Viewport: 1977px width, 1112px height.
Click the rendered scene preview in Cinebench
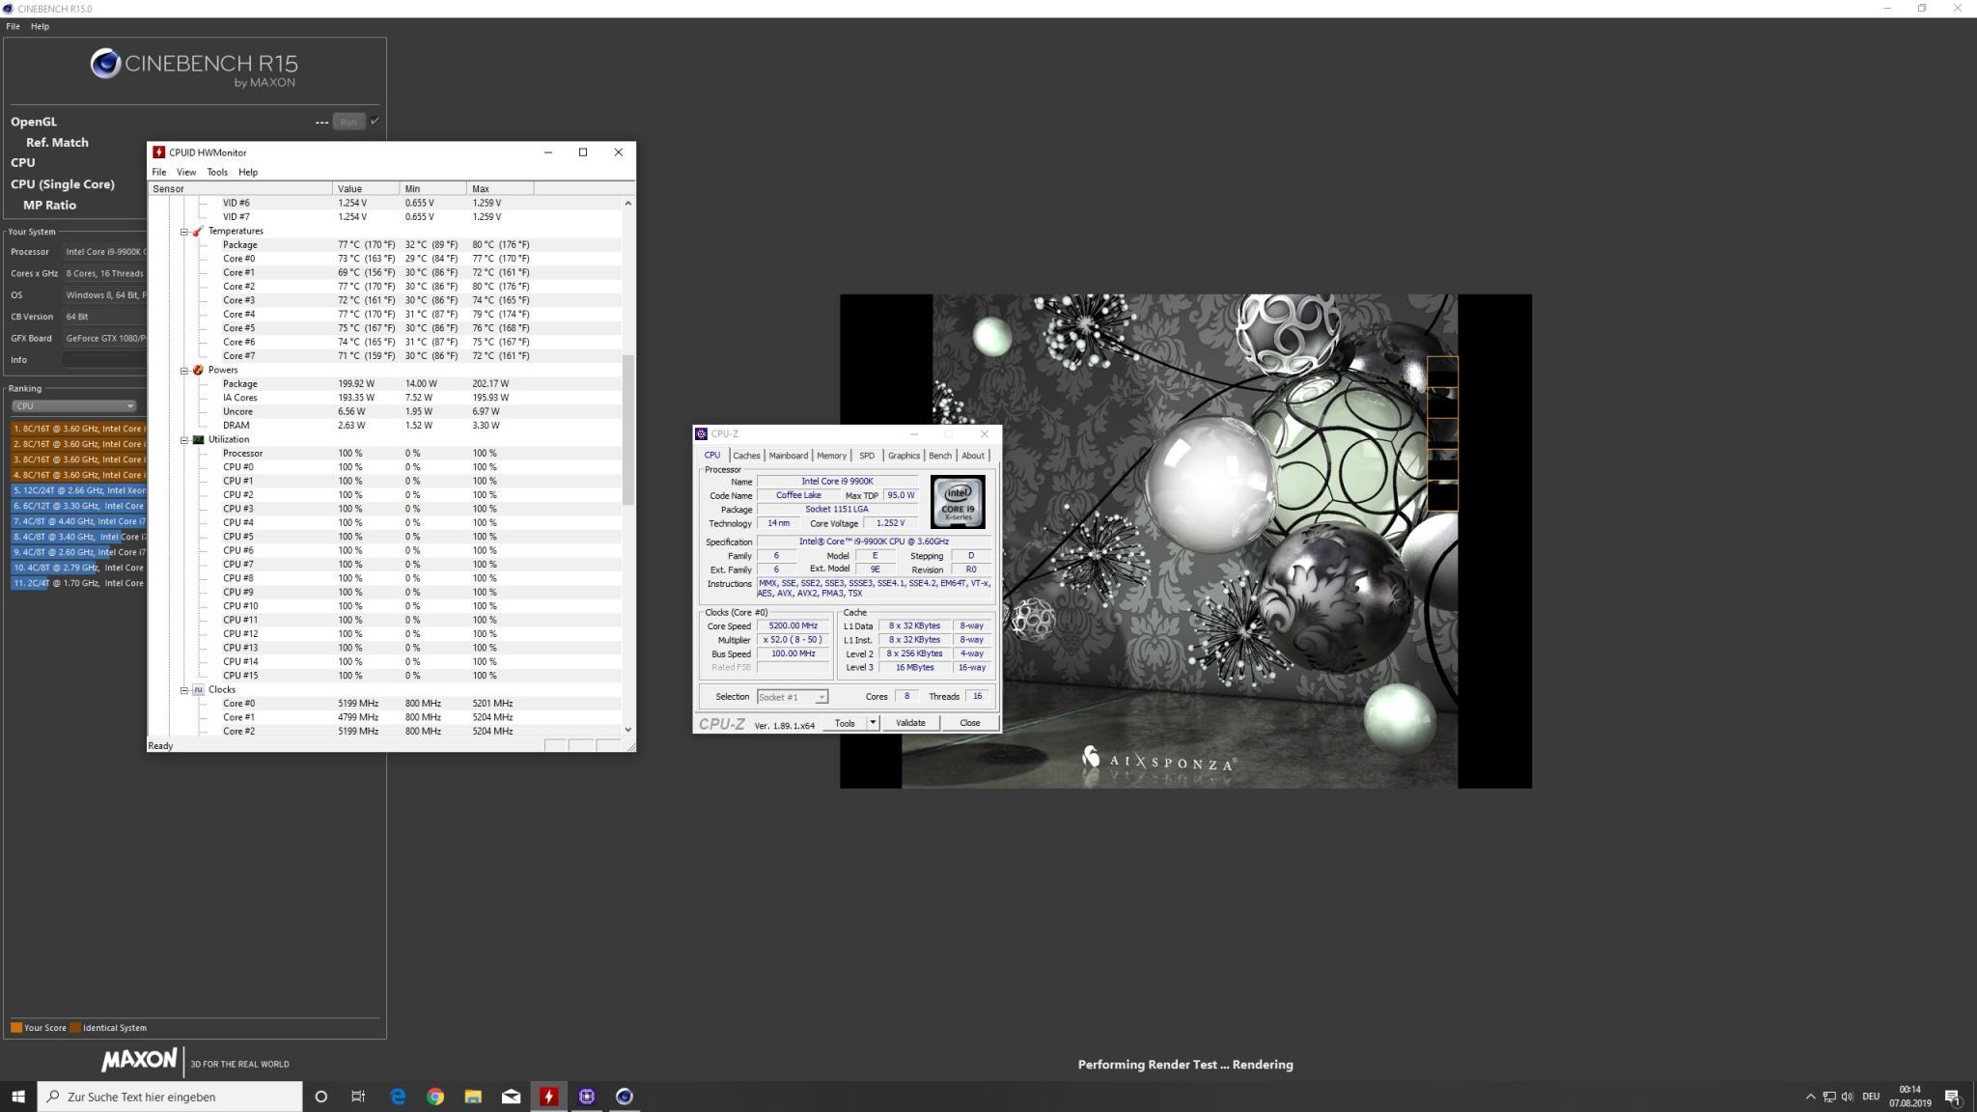pos(1185,542)
